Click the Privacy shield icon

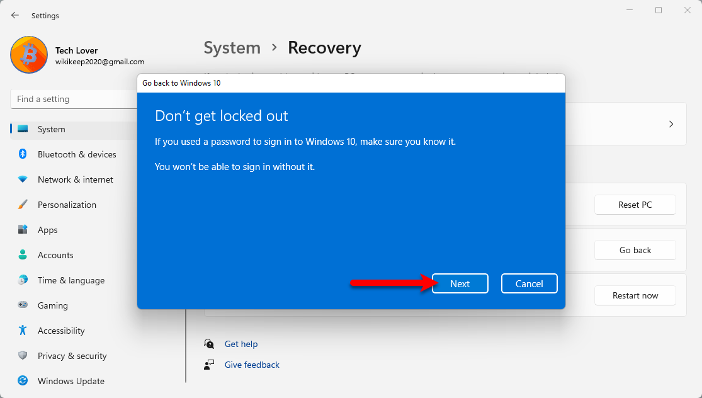[23, 355]
